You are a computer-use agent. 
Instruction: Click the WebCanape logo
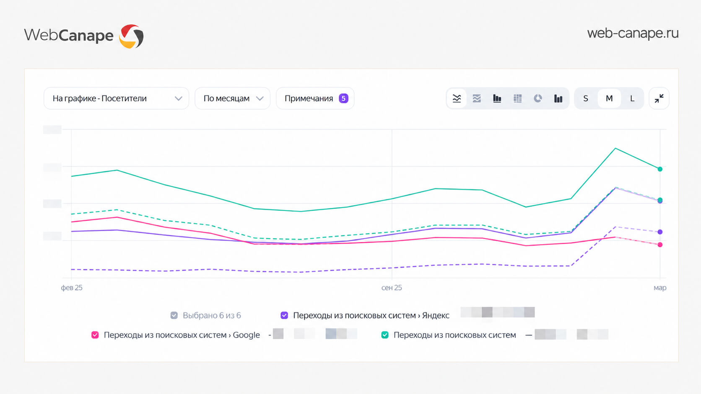[84, 36]
